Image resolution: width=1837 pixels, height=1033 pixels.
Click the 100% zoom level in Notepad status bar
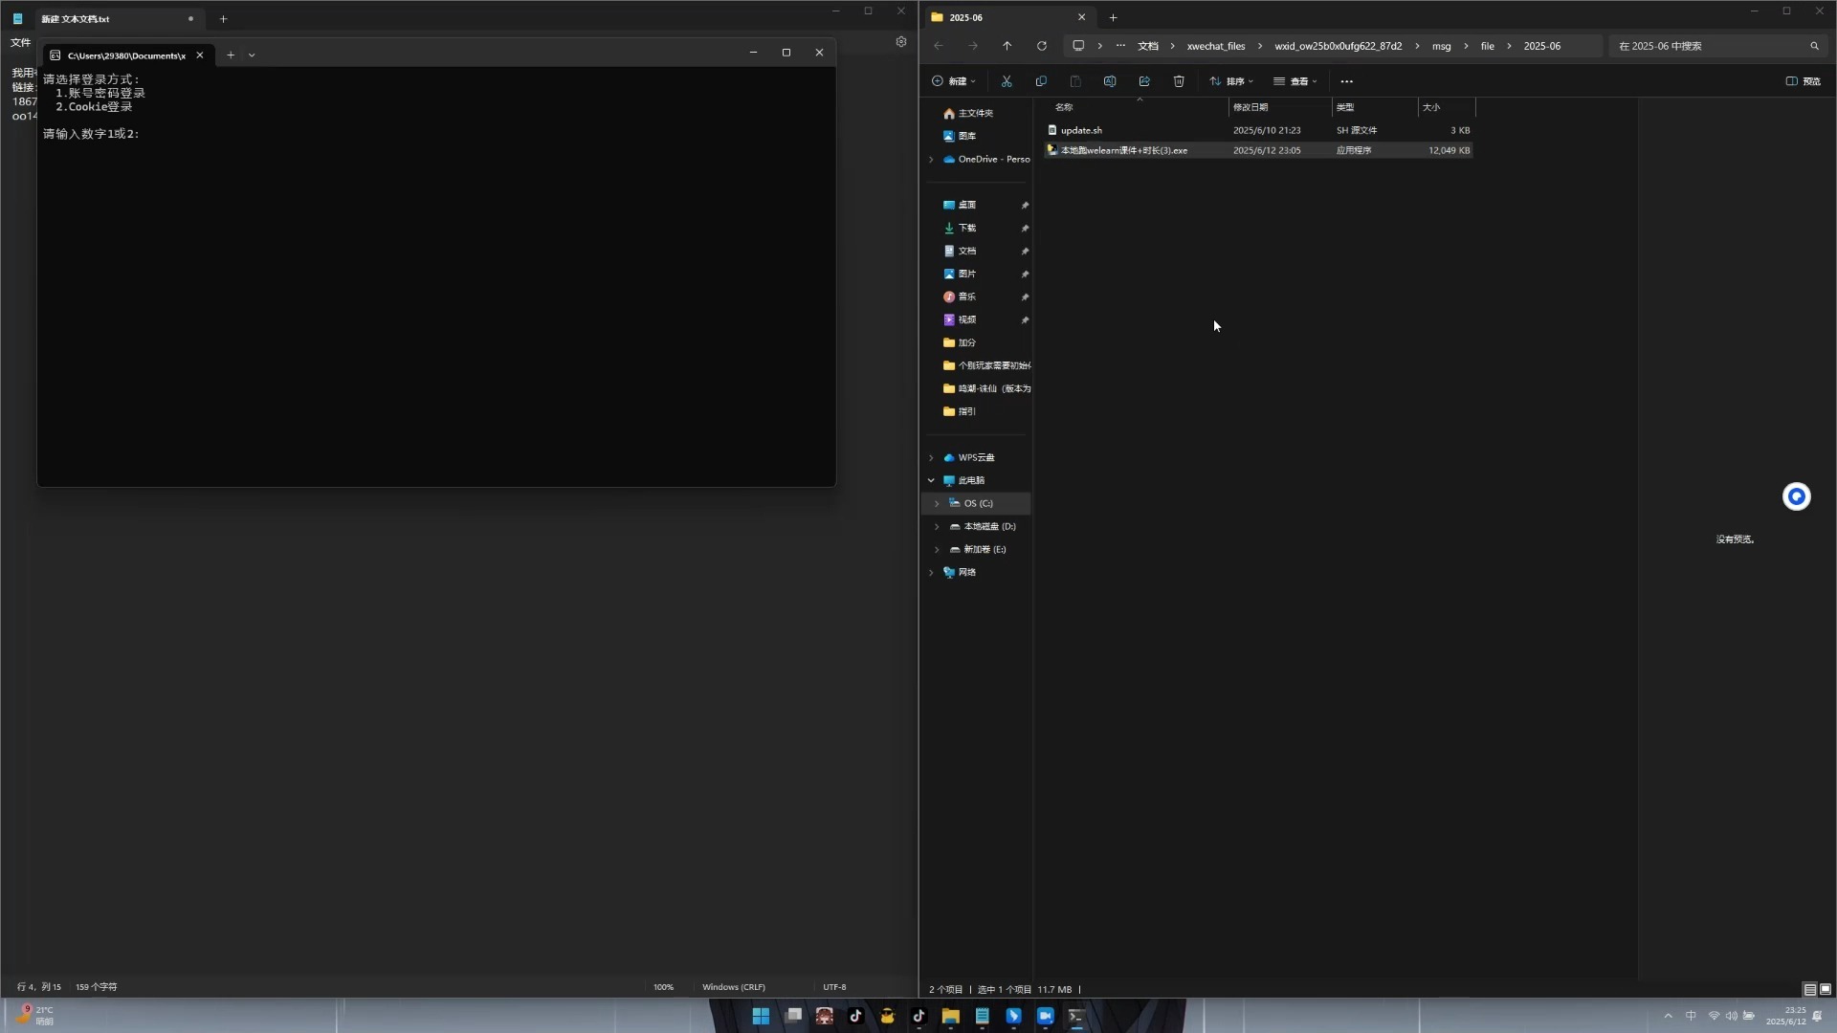[663, 987]
